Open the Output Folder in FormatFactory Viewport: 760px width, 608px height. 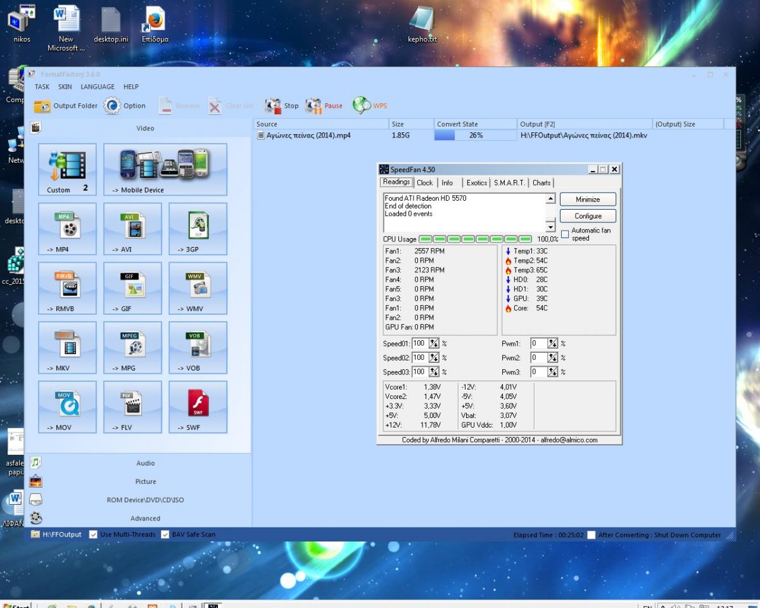point(66,106)
